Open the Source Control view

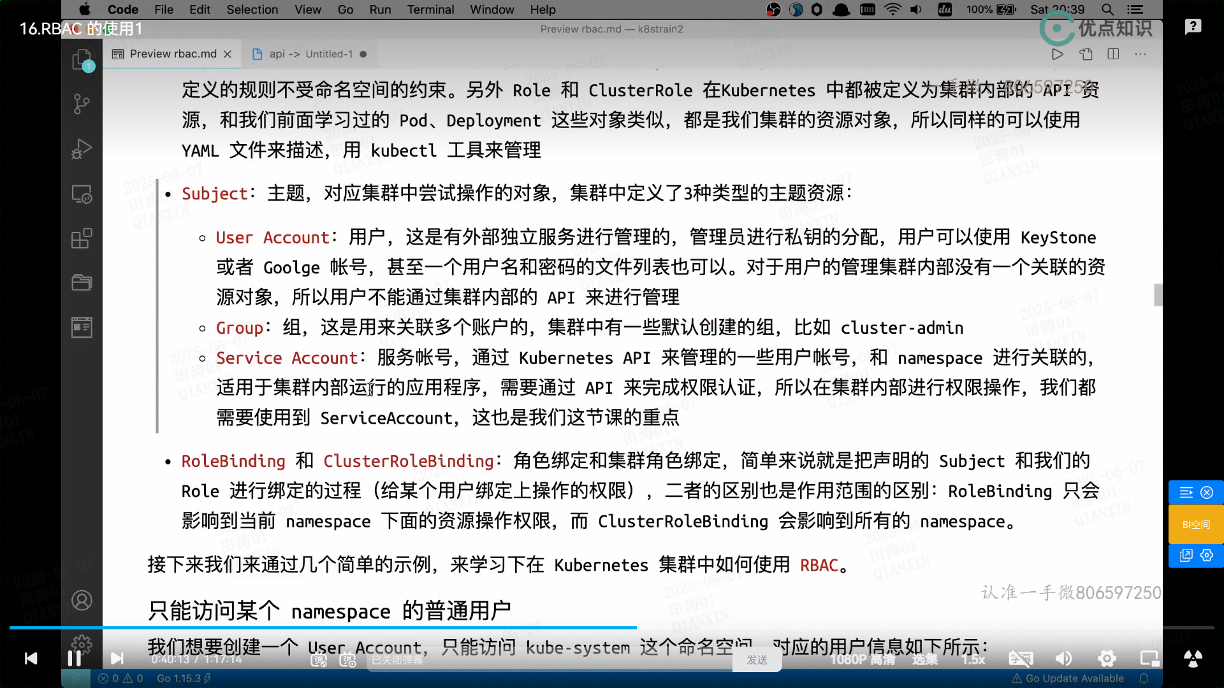point(82,104)
